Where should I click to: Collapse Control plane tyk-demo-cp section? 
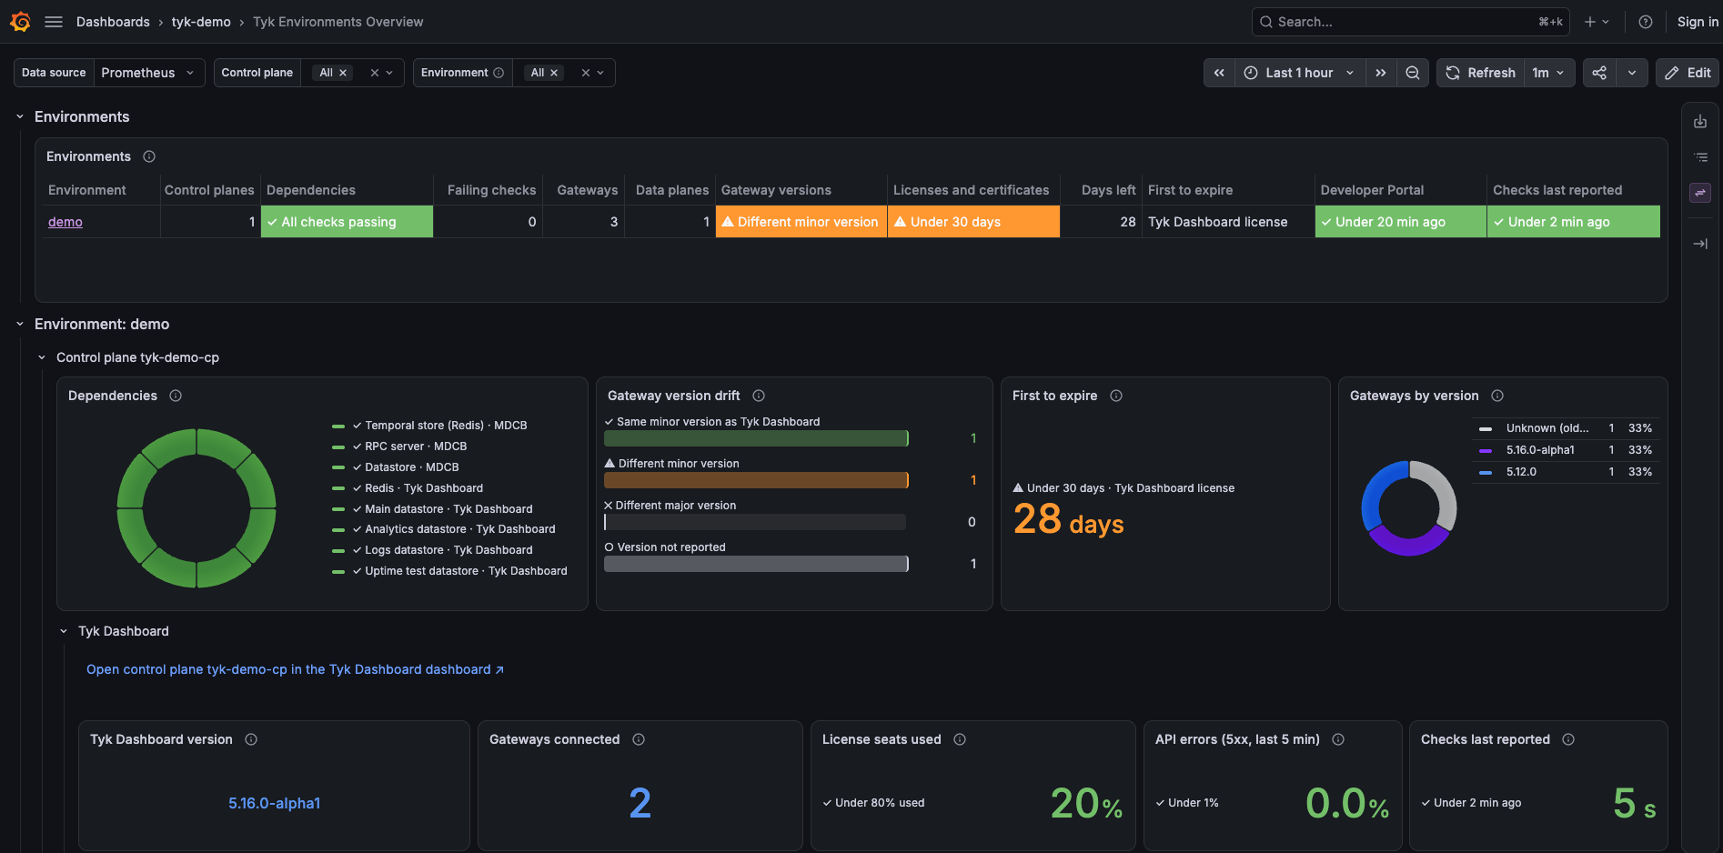pyautogui.click(x=42, y=357)
